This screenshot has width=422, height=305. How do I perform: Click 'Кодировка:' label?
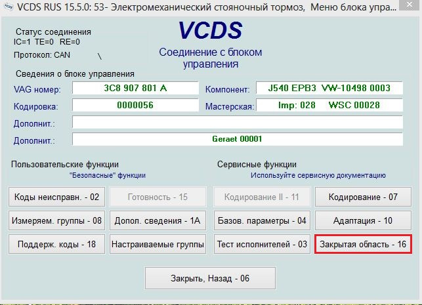pos(36,106)
